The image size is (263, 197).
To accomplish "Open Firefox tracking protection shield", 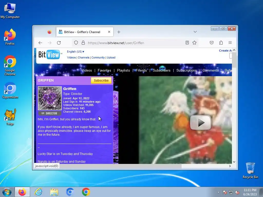I will [x=76, y=43].
